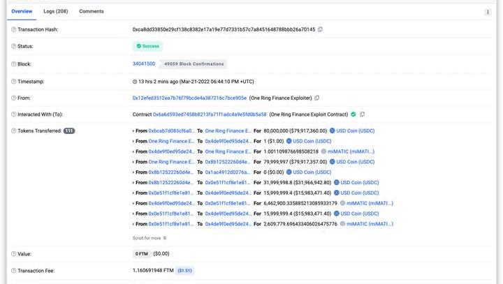Copy the From address

(x=316, y=98)
